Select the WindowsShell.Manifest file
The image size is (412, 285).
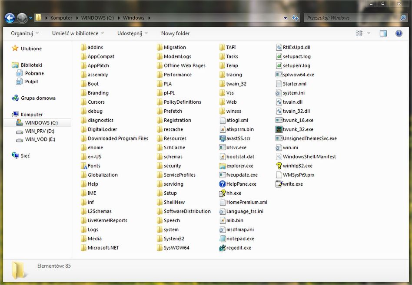(306, 157)
